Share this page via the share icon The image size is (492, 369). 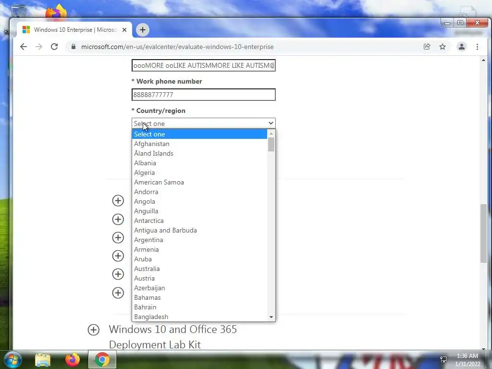tap(427, 47)
